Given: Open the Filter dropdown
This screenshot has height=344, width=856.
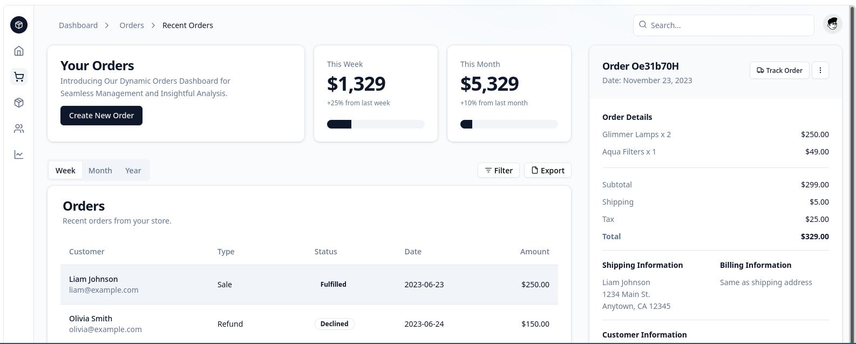Looking at the screenshot, I should (499, 170).
